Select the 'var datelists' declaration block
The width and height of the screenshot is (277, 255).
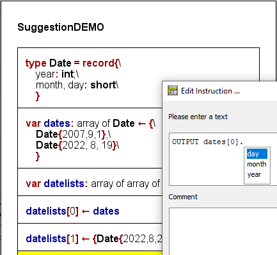tap(90, 182)
